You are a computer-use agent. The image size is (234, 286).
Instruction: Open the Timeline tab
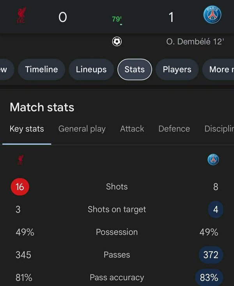point(41,70)
